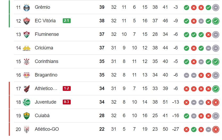Viewport: 222px width, 140px height.
Task: Select the Corinthians club emblem
Action: click(x=27, y=62)
